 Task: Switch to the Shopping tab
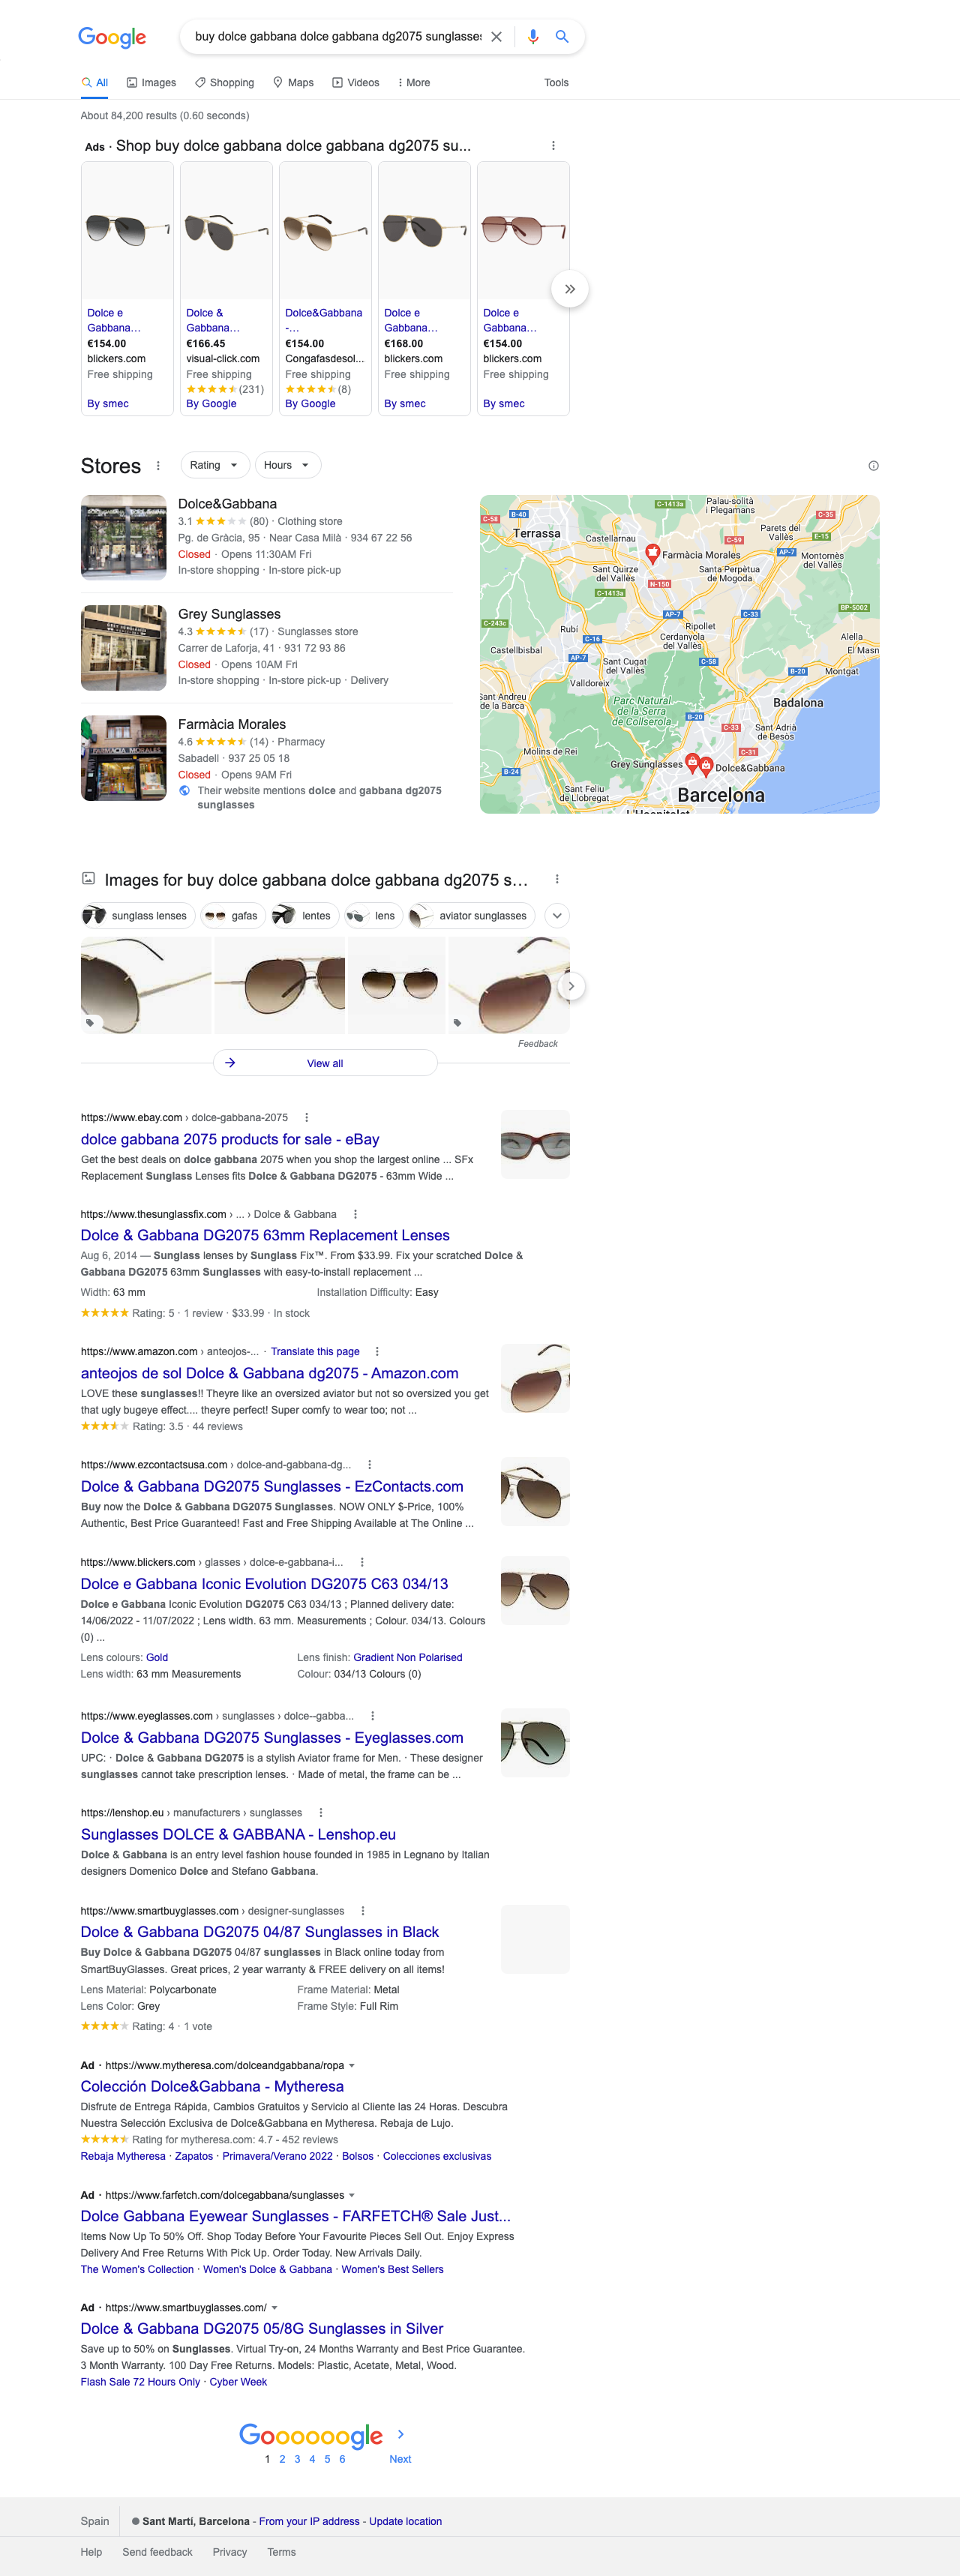pos(224,83)
